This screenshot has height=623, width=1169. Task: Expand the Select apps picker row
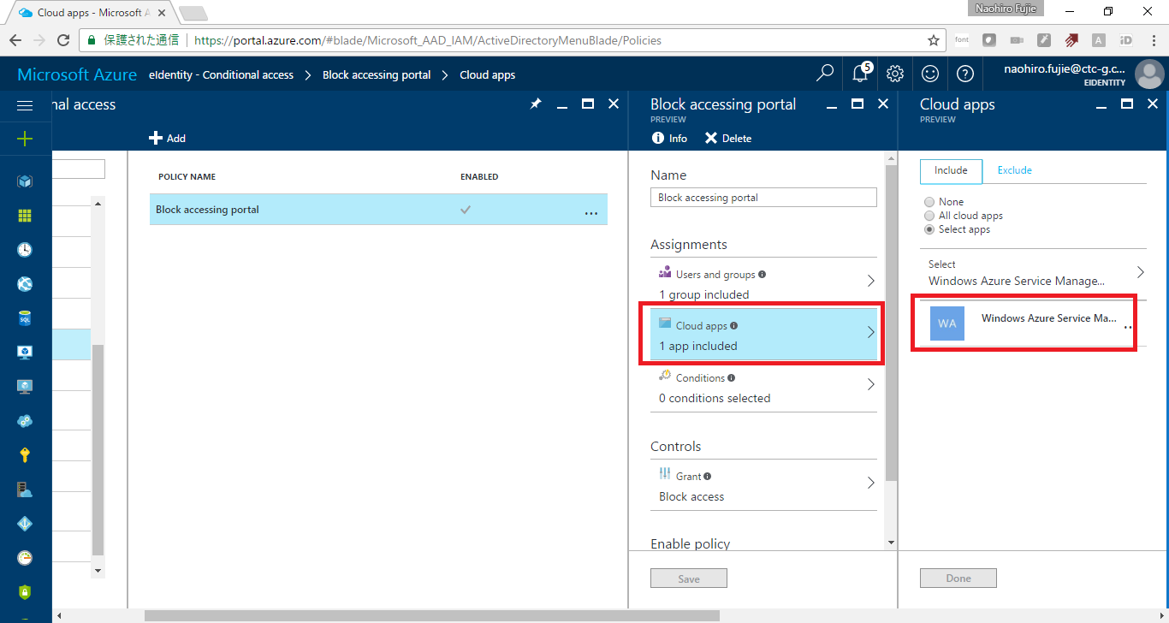[x=1033, y=273]
